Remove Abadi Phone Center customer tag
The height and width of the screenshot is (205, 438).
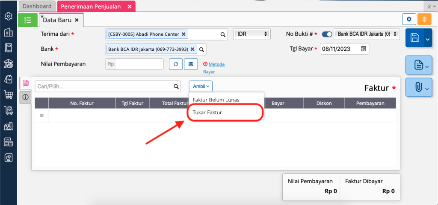[183, 34]
